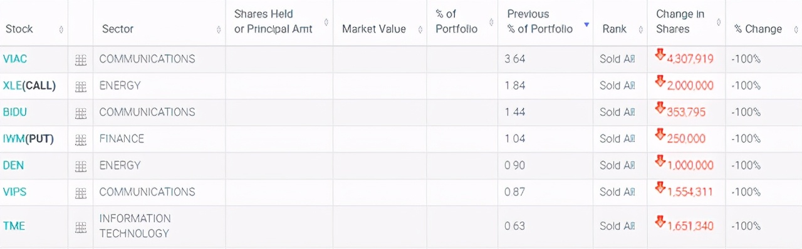Open the grid icon in the VIAC row
Screen dimensions: 802x249
coord(80,60)
